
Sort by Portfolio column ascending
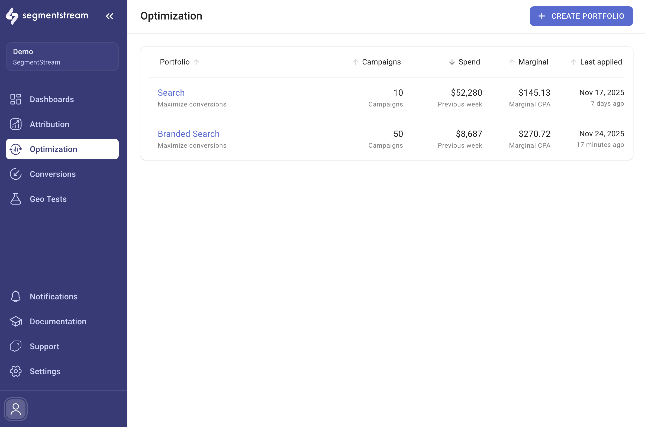[x=196, y=62]
